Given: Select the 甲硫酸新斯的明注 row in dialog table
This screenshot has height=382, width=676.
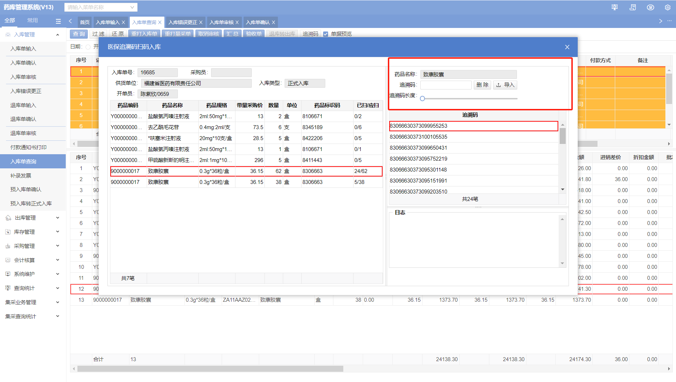Looking at the screenshot, I should point(246,160).
